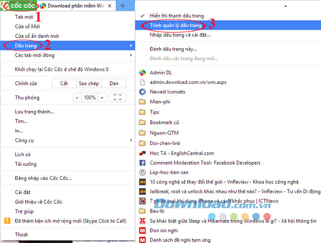Toggle Hiển thị thanh dấu trang checkmark
This screenshot has width=321, height=243.
click(142, 16)
